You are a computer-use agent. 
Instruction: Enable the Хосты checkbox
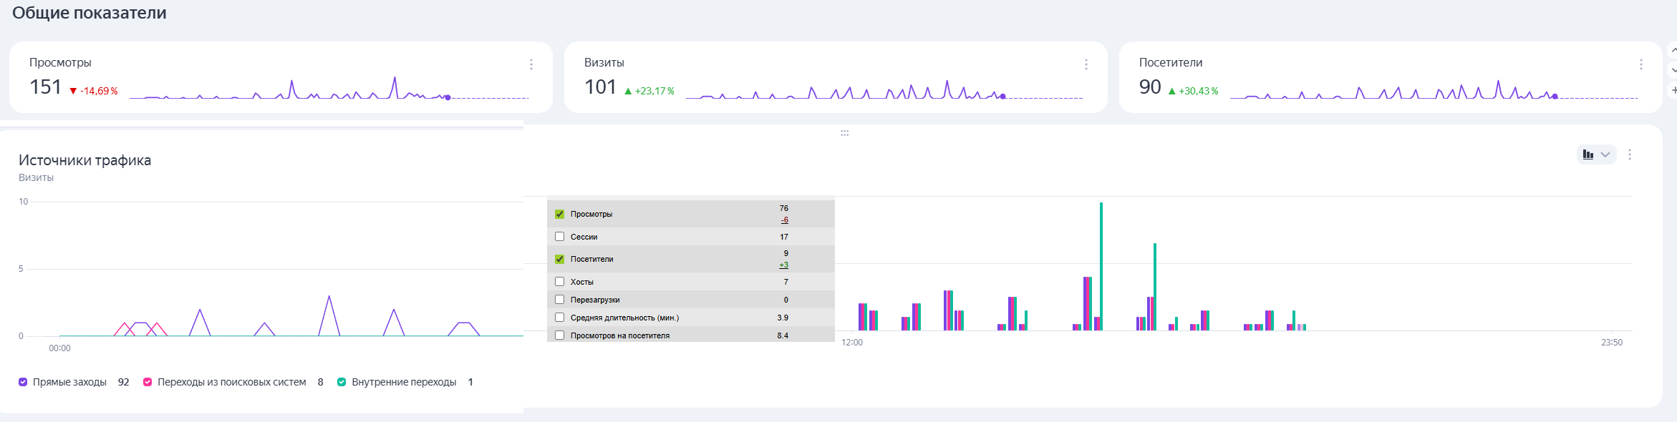[559, 282]
